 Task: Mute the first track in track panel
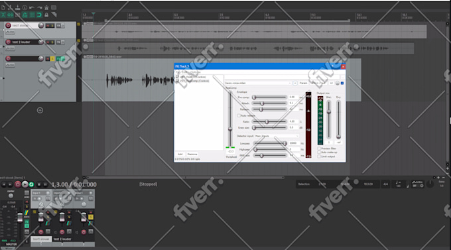(48, 26)
